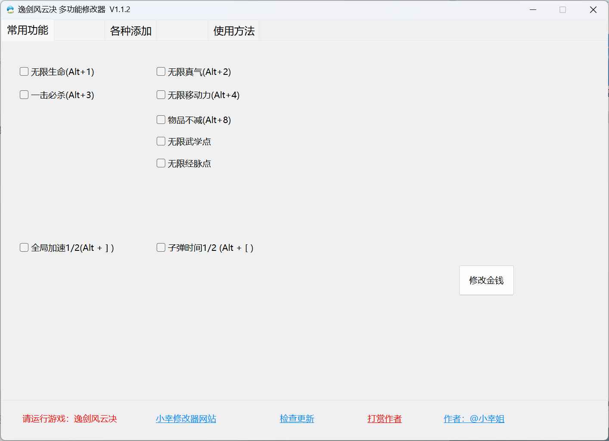Open 小幸修改器网站 link
609x441 pixels.
(x=186, y=419)
